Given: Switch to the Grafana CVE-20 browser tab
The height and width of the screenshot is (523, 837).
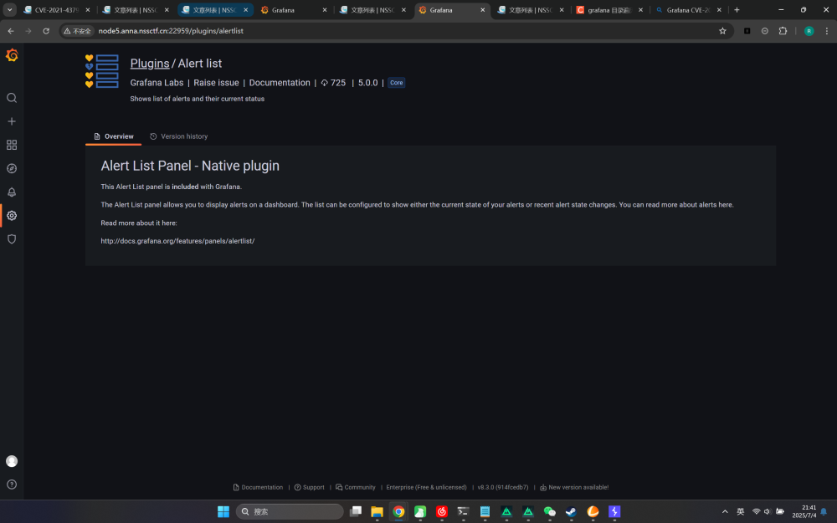Looking at the screenshot, I should pos(688,9).
